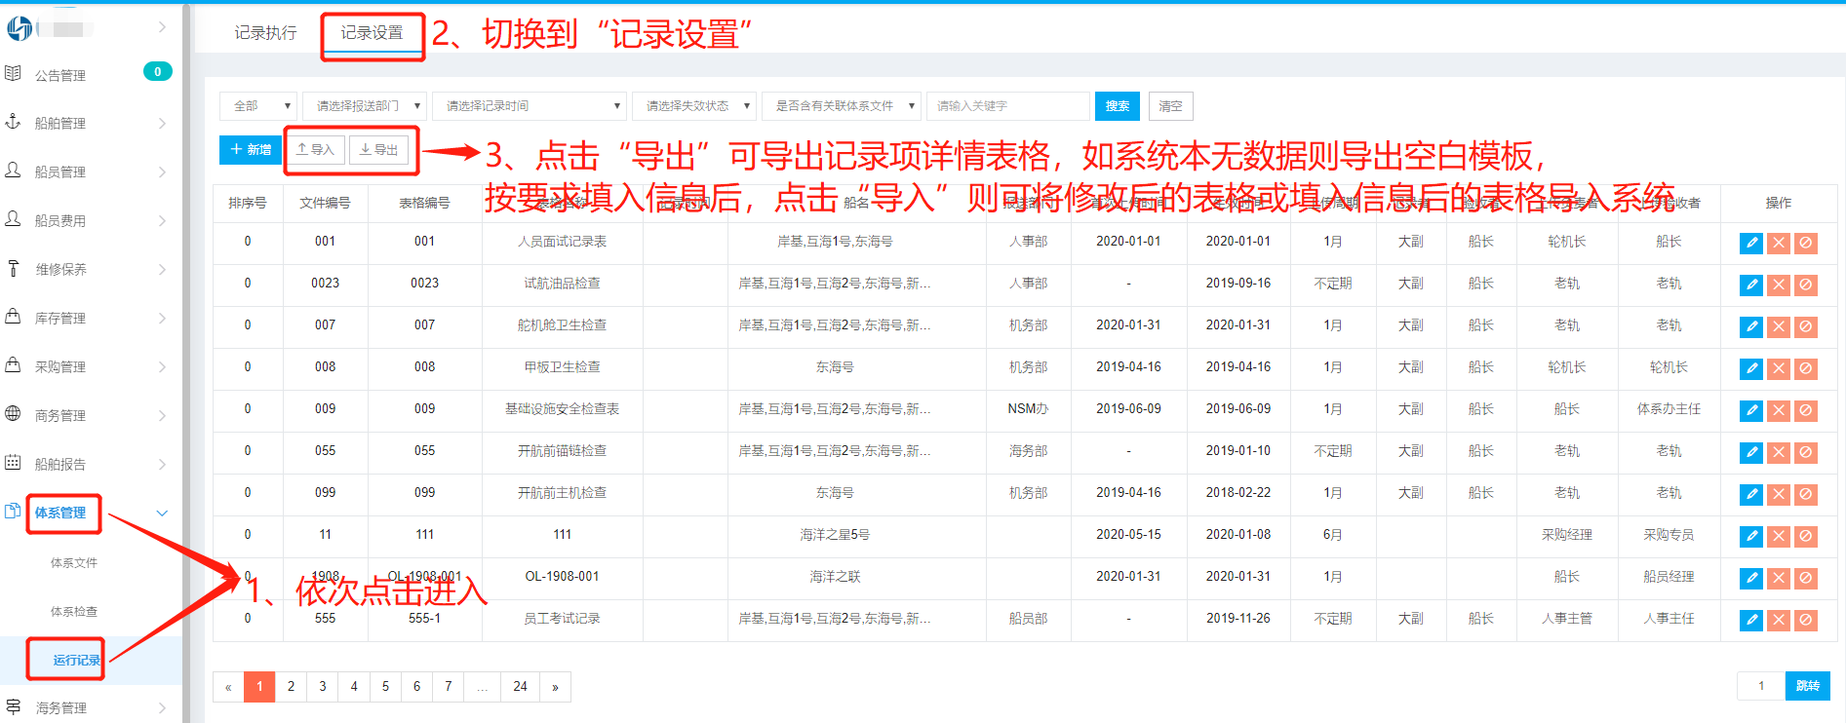Expand 船员费用 sidebar chevron
The width and height of the screenshot is (1846, 723).
pyautogui.click(x=162, y=220)
